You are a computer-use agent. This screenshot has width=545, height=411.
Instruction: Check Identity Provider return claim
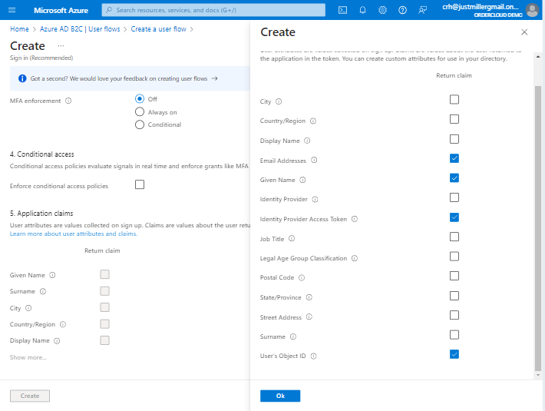[454, 197]
